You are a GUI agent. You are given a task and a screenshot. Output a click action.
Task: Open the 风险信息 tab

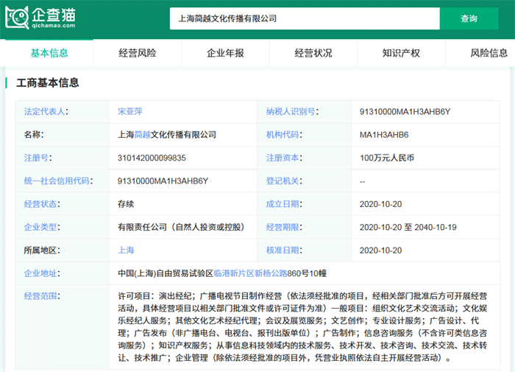[x=489, y=53]
